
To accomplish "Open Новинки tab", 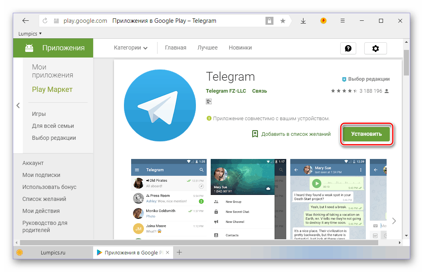I will (240, 48).
